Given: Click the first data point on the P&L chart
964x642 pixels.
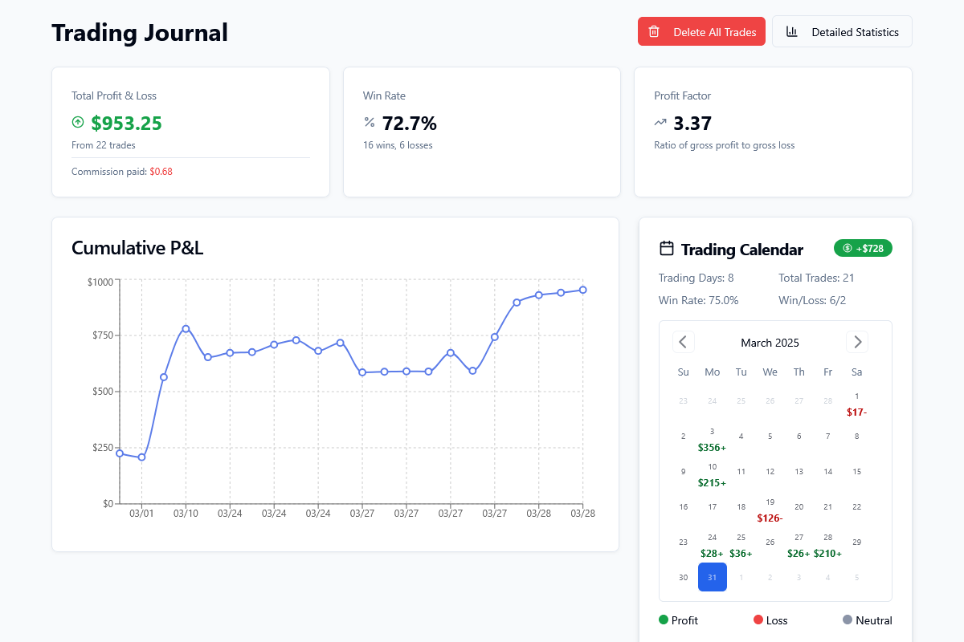Looking at the screenshot, I should pyautogui.click(x=120, y=453).
